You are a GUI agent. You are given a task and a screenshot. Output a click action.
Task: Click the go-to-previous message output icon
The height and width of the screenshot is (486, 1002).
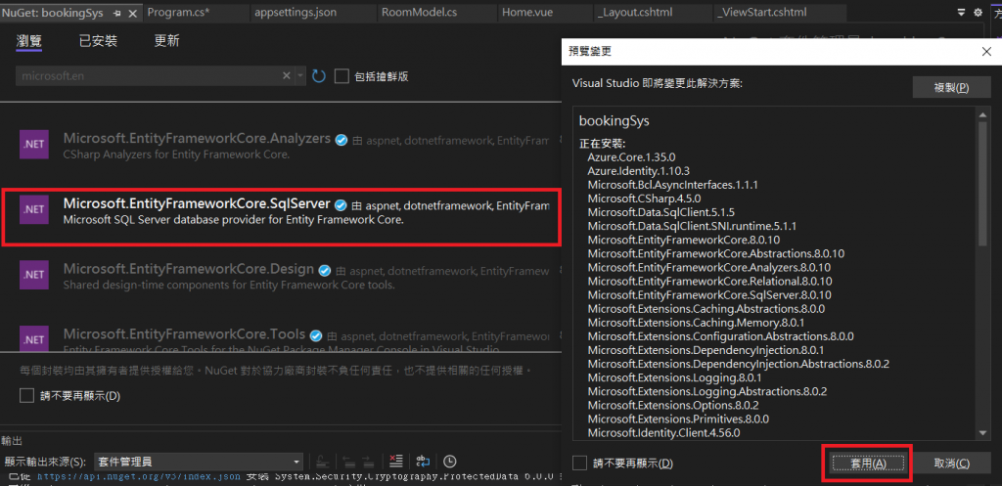click(x=349, y=462)
